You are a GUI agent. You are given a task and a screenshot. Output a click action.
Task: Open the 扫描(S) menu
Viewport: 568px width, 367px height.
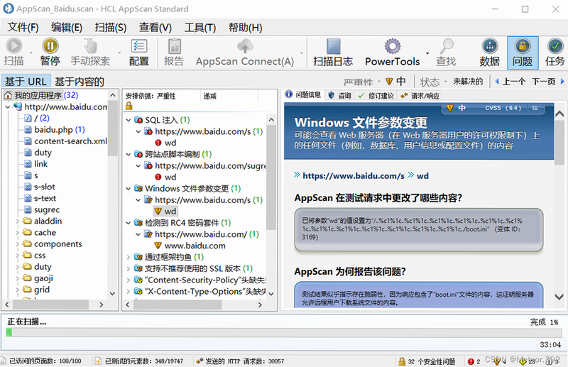111,28
